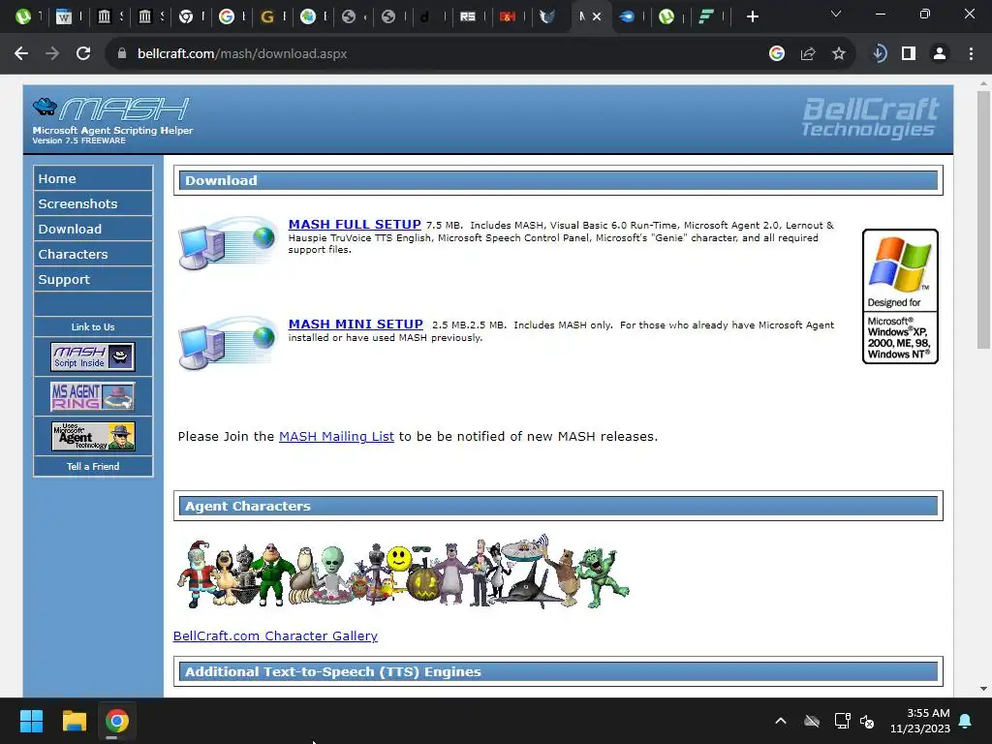992x744 pixels.
Task: Share this page using the share icon
Action: 808,54
